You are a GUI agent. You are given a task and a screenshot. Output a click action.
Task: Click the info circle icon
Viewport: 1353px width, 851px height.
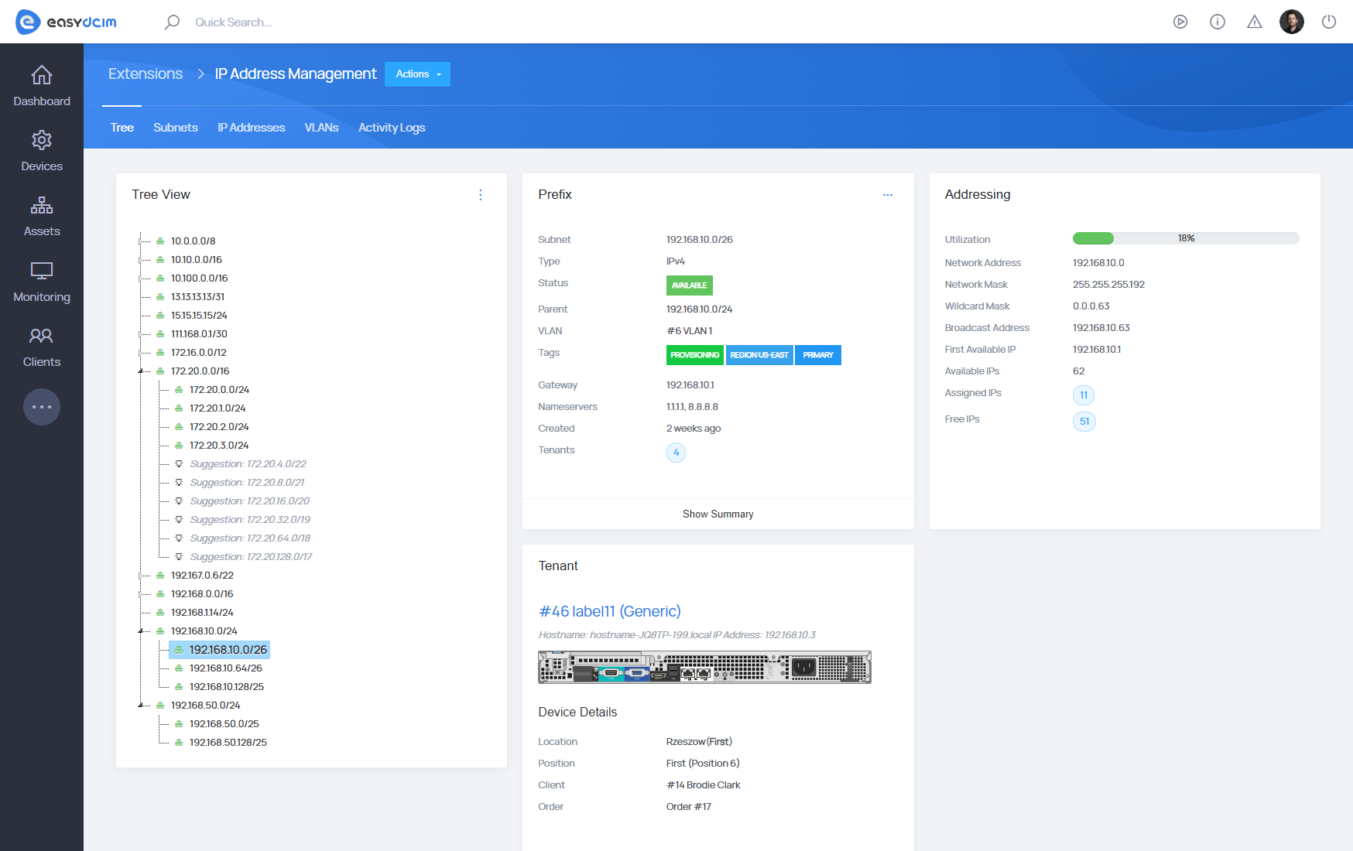[x=1217, y=22]
